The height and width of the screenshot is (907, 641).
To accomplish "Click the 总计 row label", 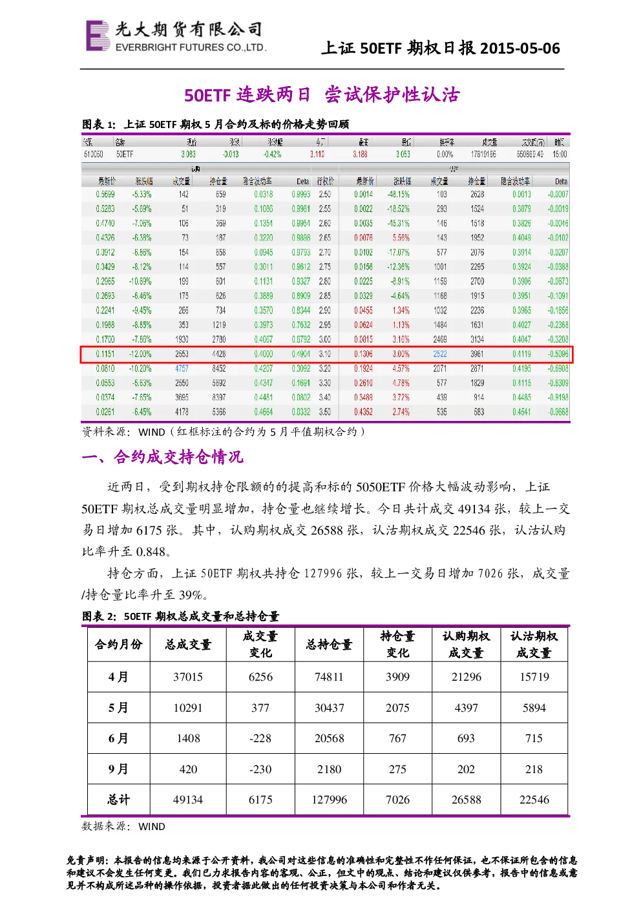I will 118,800.
